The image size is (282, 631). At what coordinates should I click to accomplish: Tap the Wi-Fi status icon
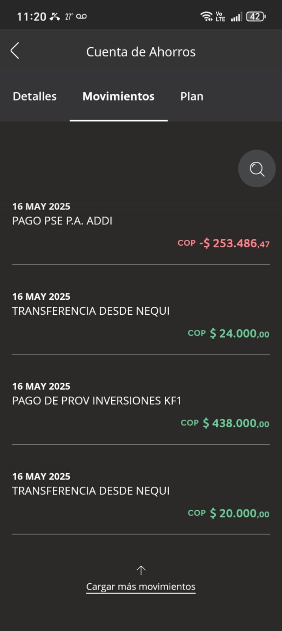[x=206, y=17]
